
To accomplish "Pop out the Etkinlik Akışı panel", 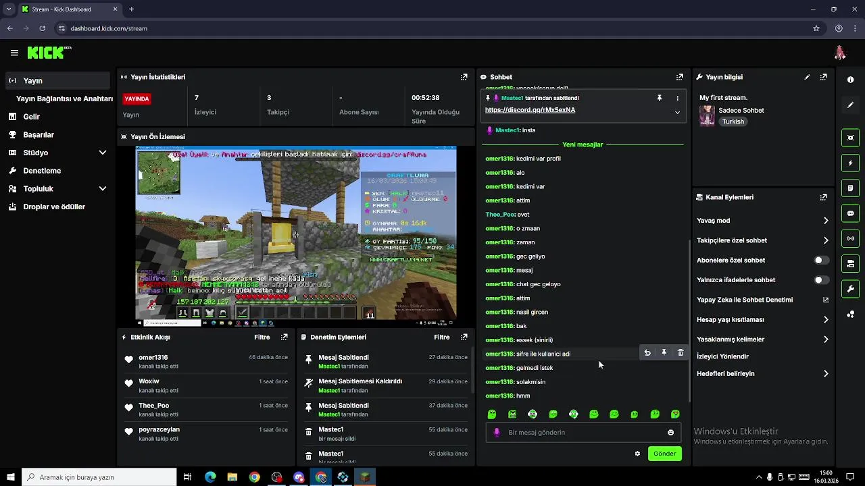I will click(x=285, y=337).
